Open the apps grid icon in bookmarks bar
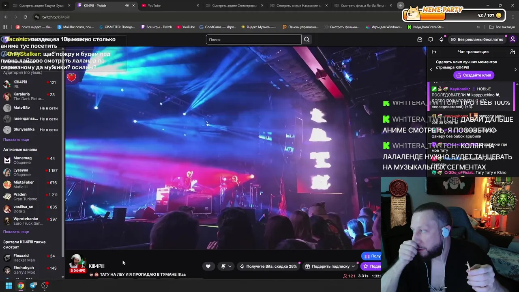Viewport: 519px width, 292px height. pyautogui.click(x=5, y=27)
